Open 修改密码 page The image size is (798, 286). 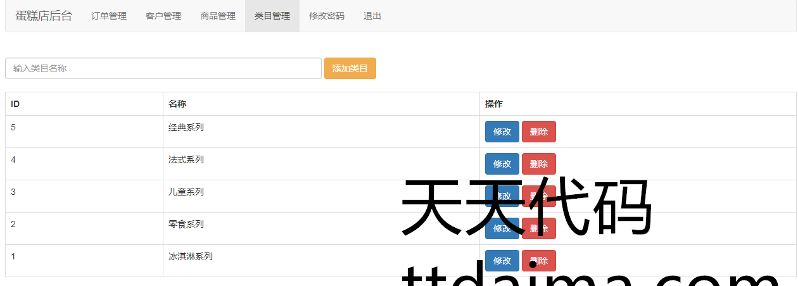[327, 16]
